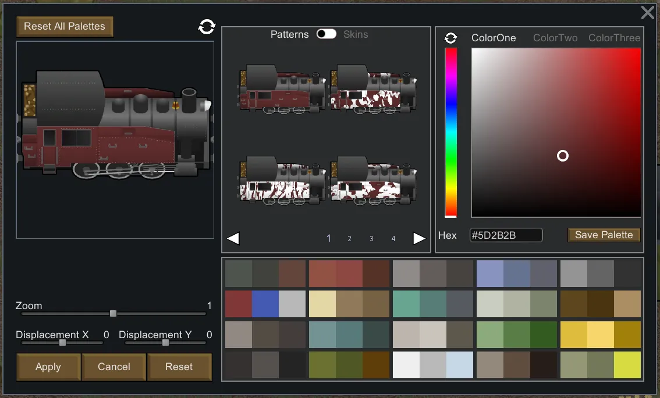660x398 pixels.
Task: Close the paint dialog with the X
Action: pyautogui.click(x=647, y=13)
